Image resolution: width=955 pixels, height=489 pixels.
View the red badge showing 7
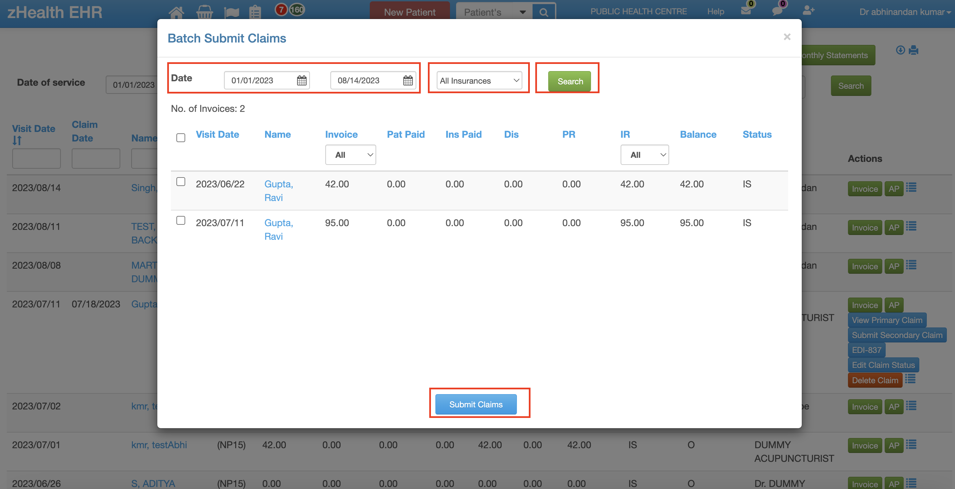pos(281,10)
